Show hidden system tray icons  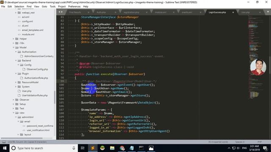(229, 148)
